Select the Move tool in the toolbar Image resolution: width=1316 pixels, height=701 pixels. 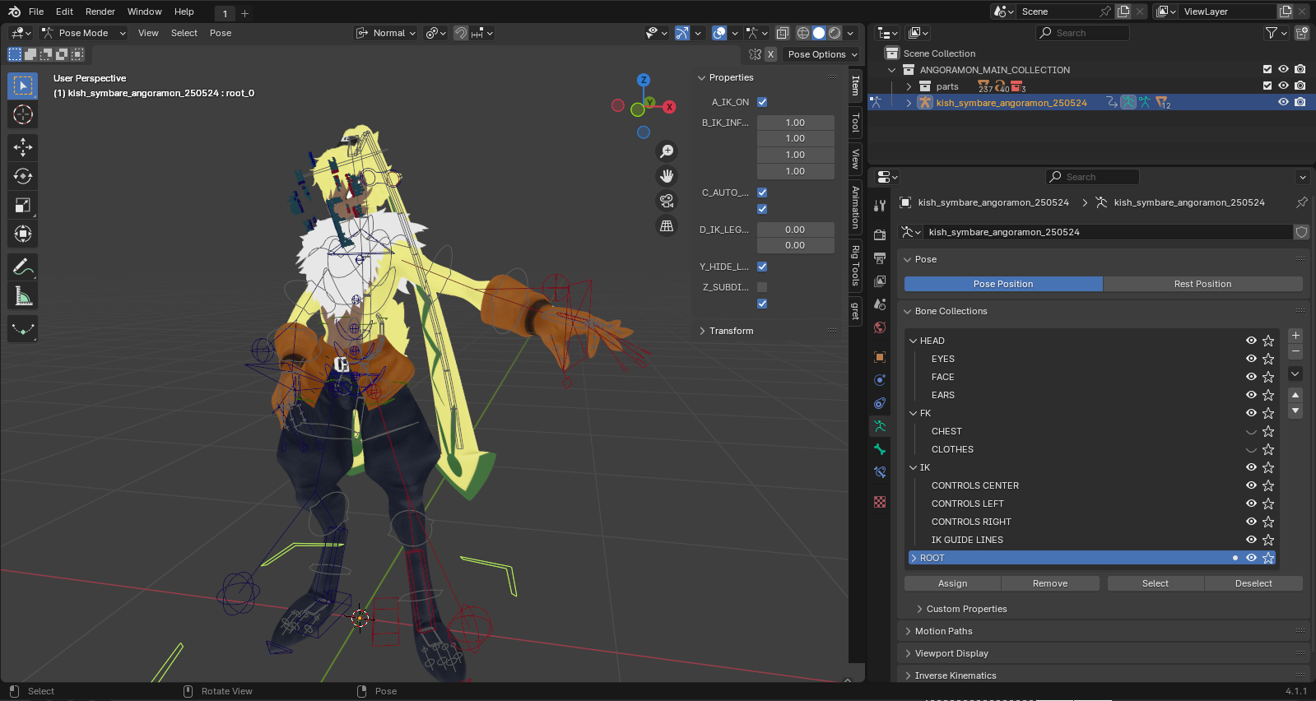pos(23,147)
